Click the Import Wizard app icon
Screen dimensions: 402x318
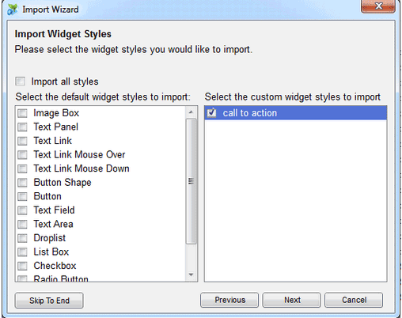coord(12,9)
